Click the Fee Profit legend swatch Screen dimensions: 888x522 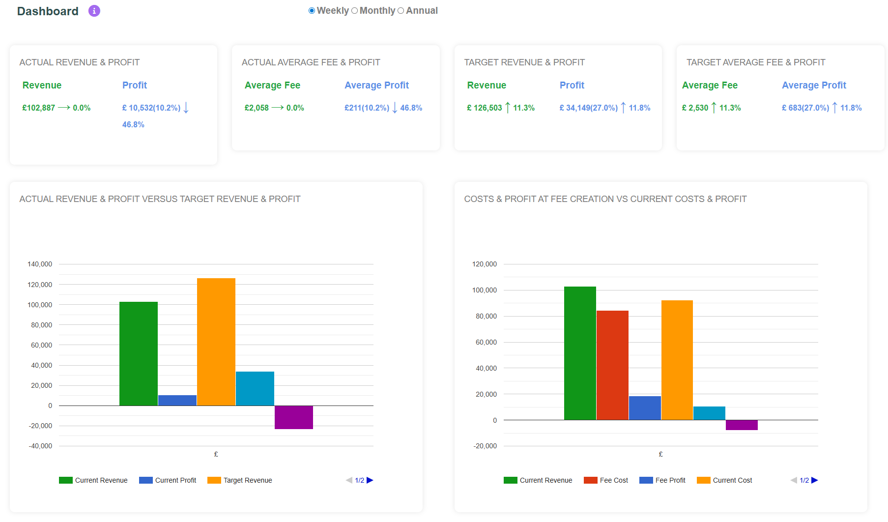[646, 480]
